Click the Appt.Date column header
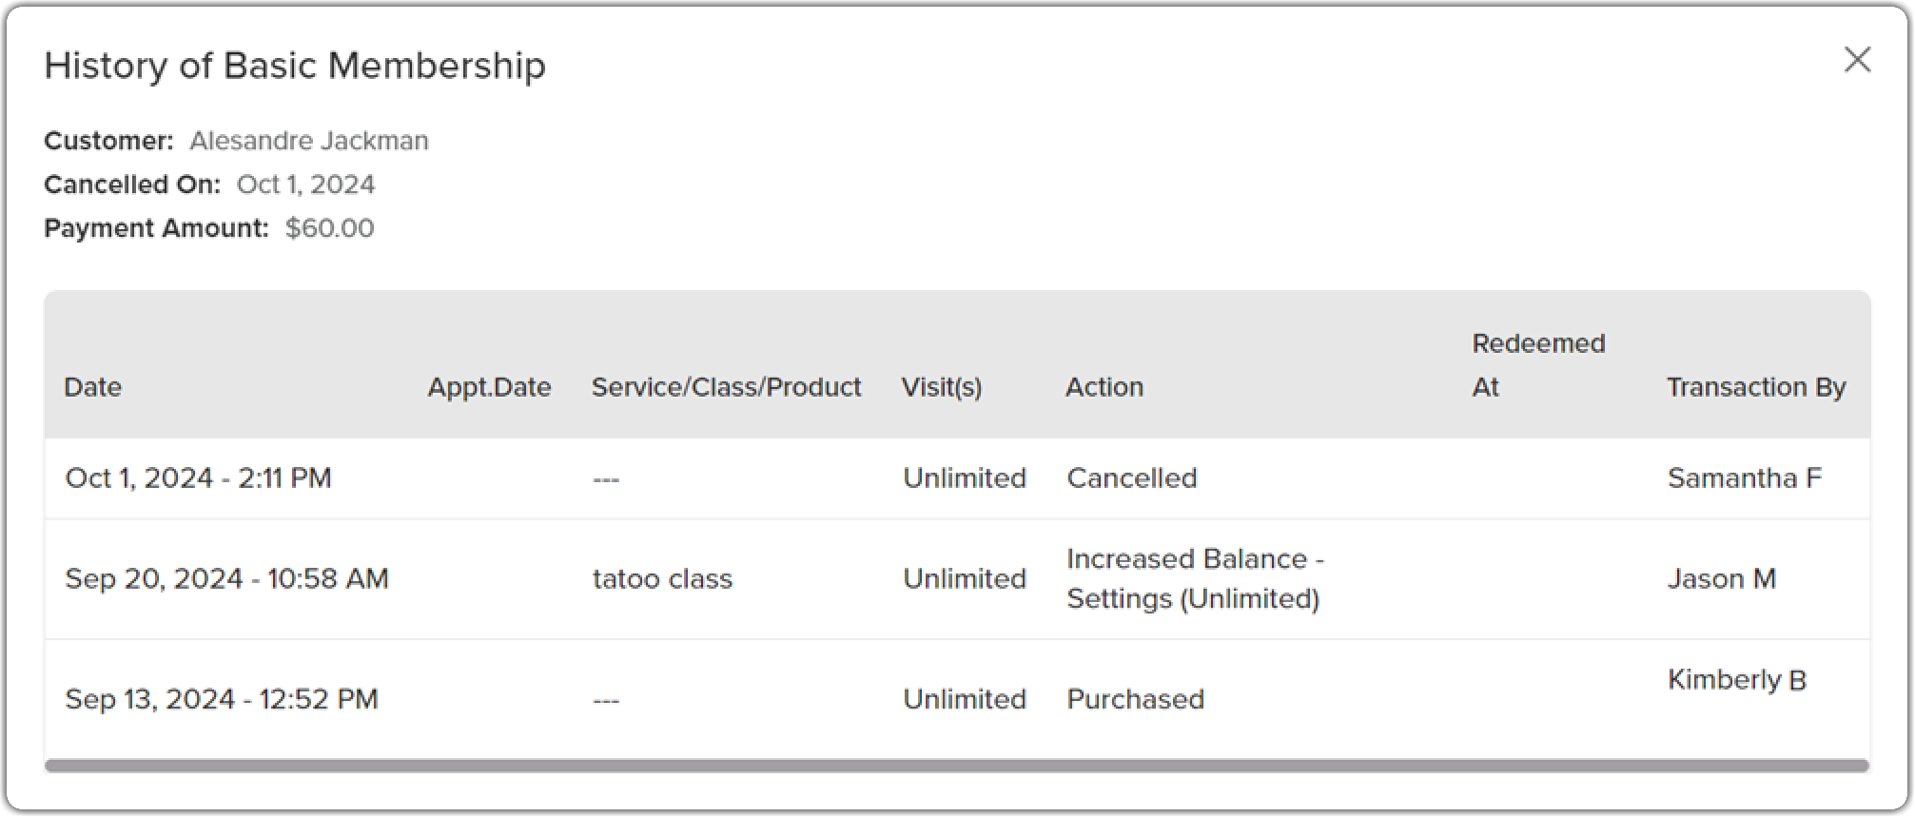Image resolution: width=1915 pixels, height=817 pixels. 489,387
